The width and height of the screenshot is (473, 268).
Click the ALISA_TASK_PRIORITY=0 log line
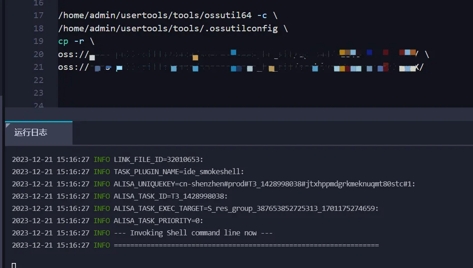[108, 221]
